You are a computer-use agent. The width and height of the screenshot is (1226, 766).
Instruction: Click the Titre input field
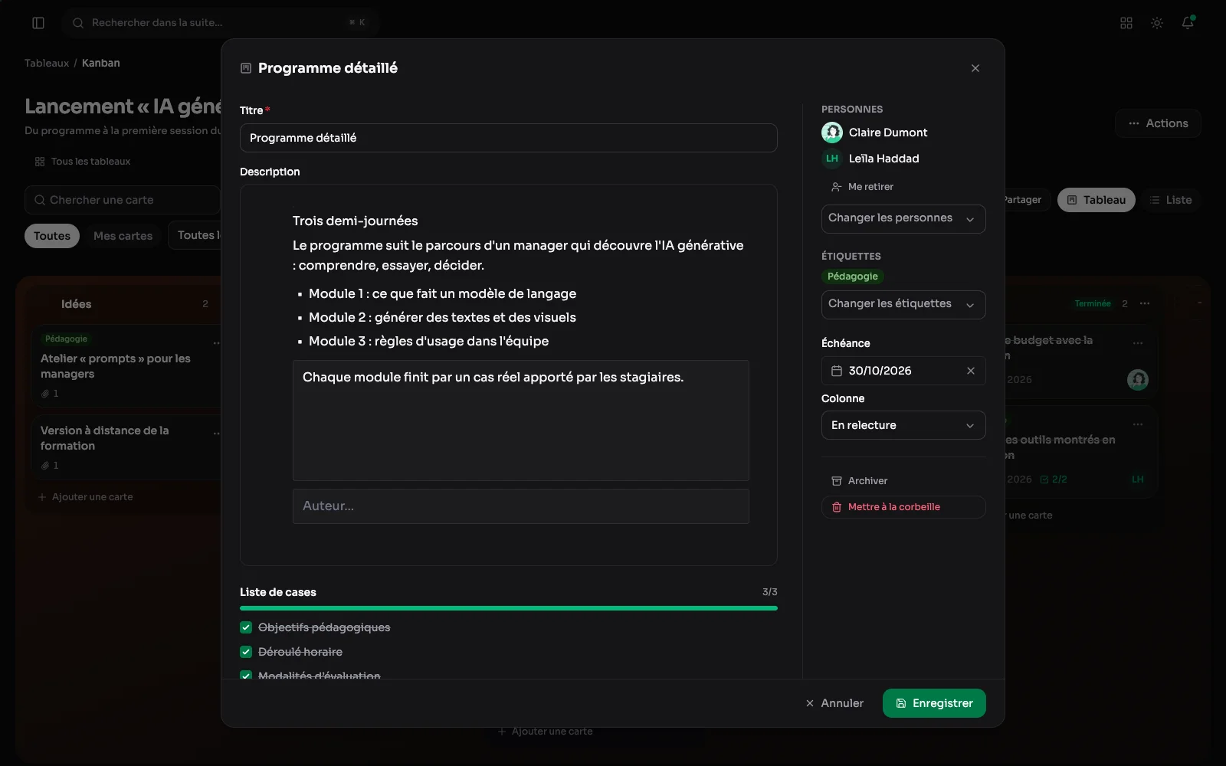[x=509, y=138]
